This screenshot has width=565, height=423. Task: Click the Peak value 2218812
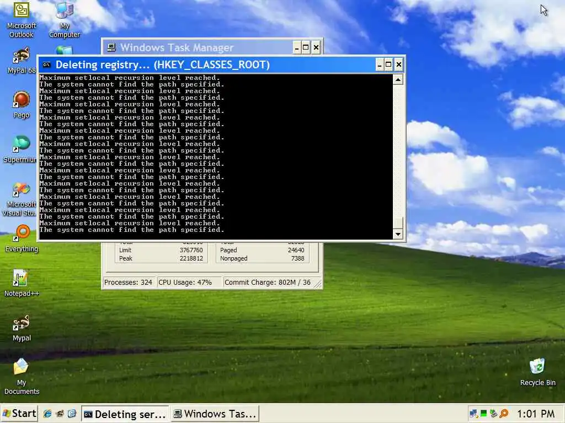(191, 258)
